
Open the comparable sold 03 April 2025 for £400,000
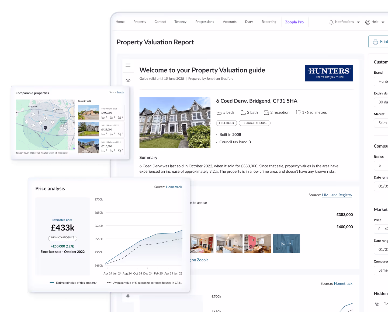[101, 112]
